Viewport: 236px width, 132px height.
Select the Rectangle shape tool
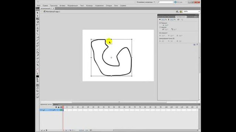pos(38,37)
